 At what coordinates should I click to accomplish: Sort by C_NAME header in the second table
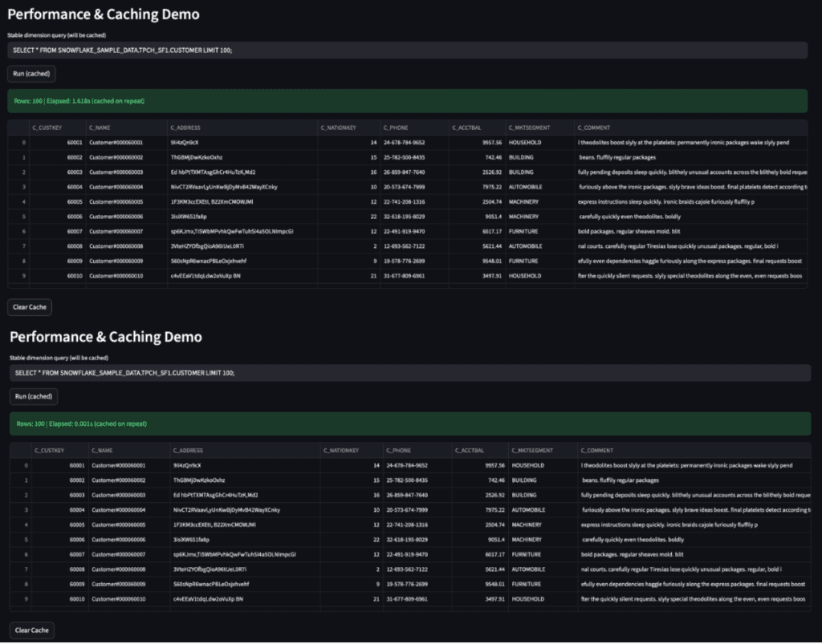click(x=102, y=451)
